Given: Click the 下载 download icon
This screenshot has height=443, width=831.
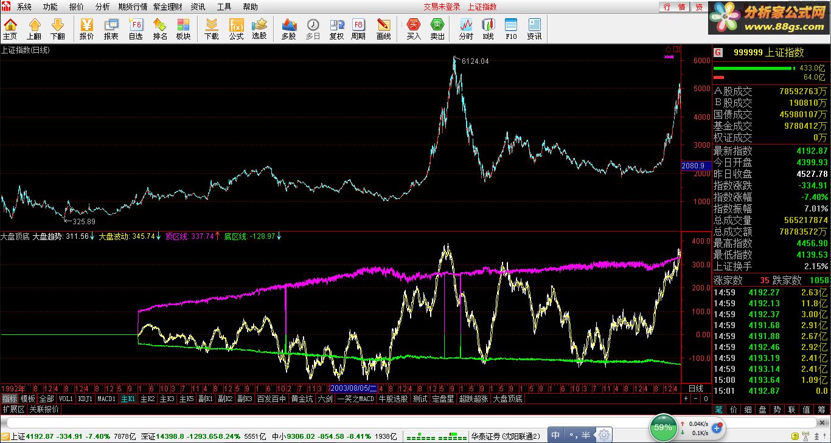Looking at the screenshot, I should pyautogui.click(x=211, y=29).
